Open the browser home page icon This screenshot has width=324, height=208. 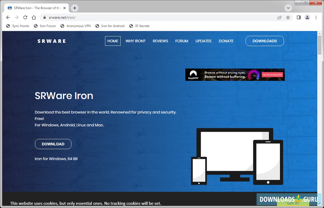click(x=34, y=17)
